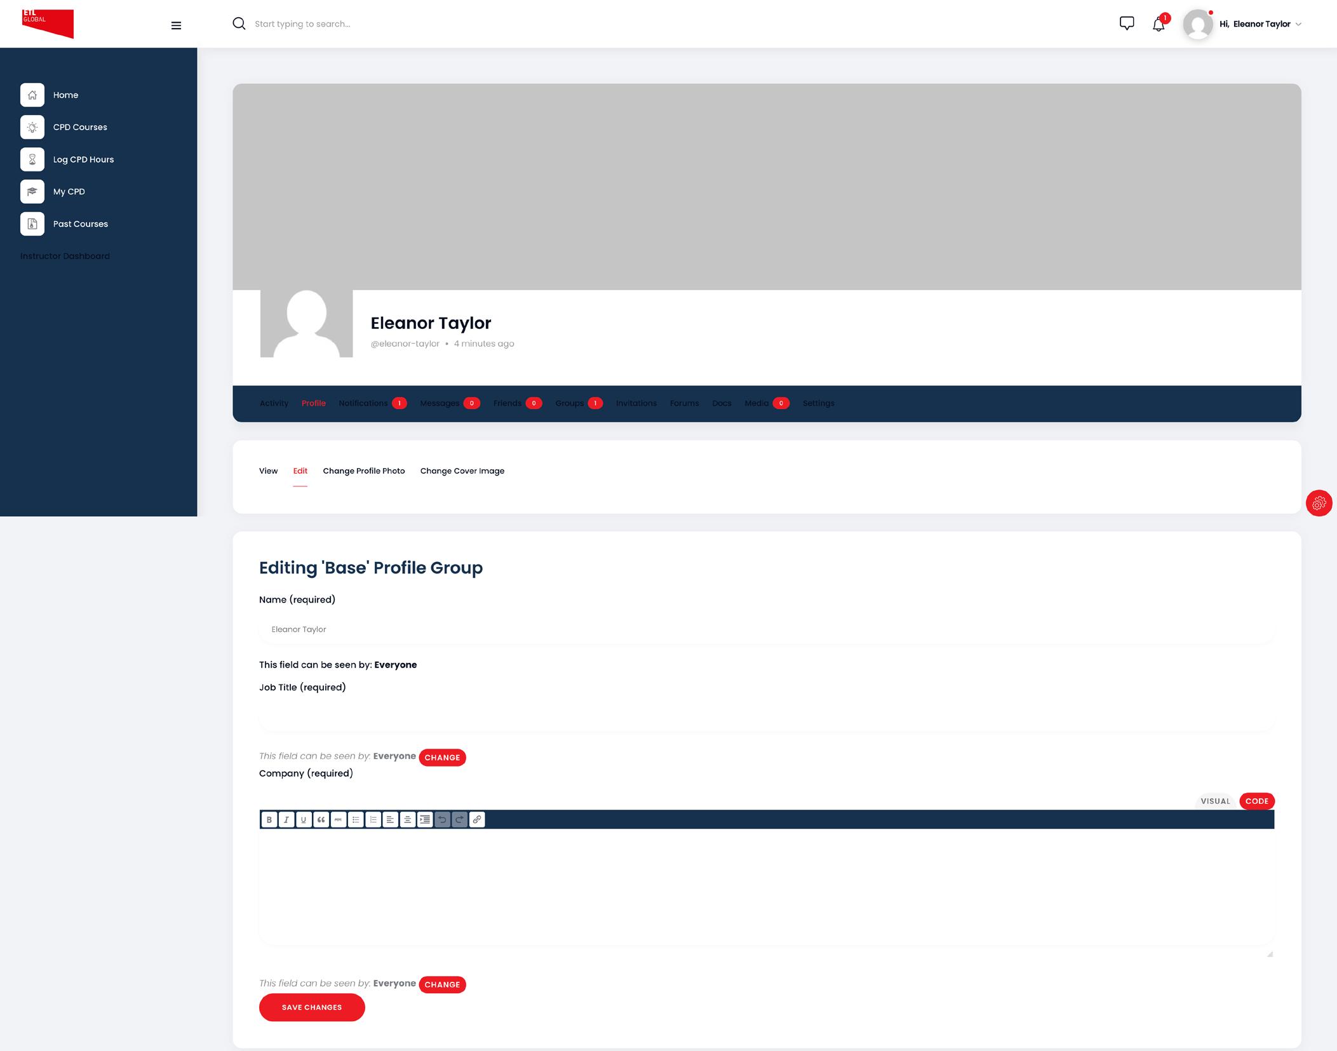Switch editor to Visual mode
Image resolution: width=1337 pixels, height=1051 pixels.
[1214, 801]
